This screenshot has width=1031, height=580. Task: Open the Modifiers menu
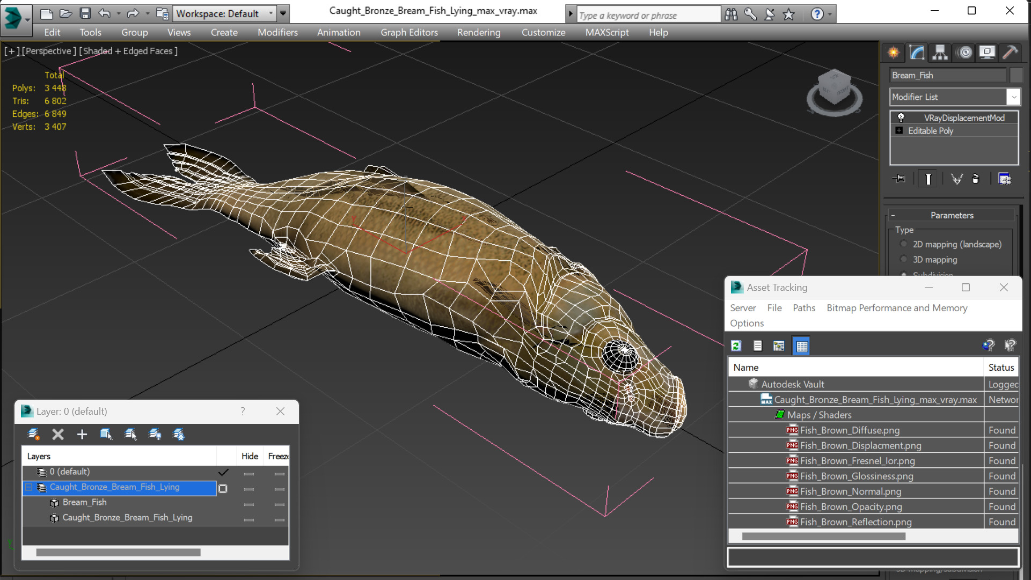[x=277, y=32]
